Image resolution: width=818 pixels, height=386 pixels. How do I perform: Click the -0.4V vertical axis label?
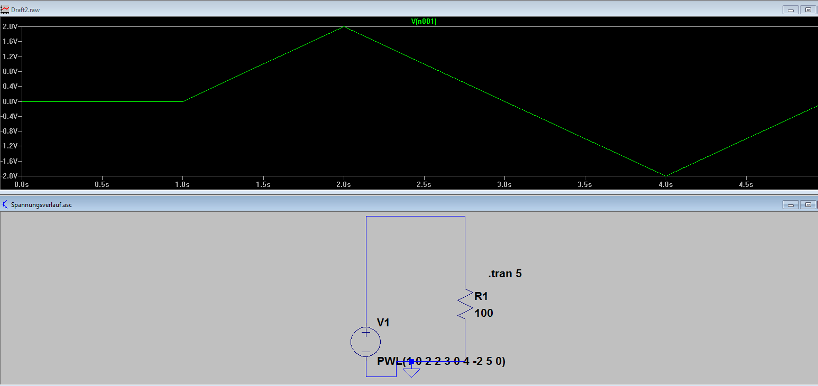(x=10, y=116)
